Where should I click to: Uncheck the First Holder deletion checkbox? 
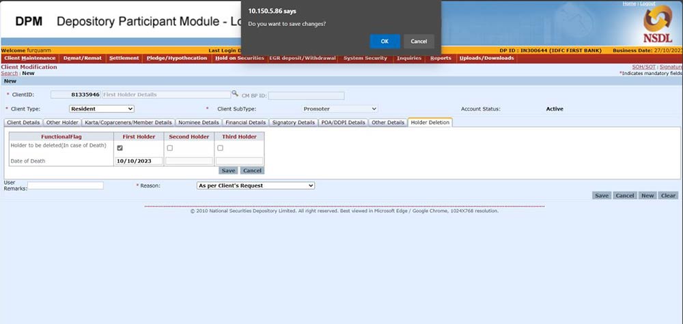[120, 148]
